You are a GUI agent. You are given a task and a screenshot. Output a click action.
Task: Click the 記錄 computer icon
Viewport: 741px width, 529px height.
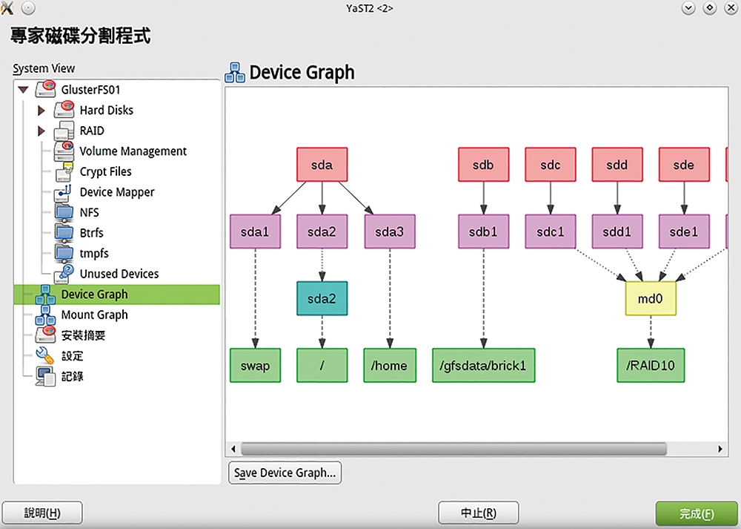45,376
